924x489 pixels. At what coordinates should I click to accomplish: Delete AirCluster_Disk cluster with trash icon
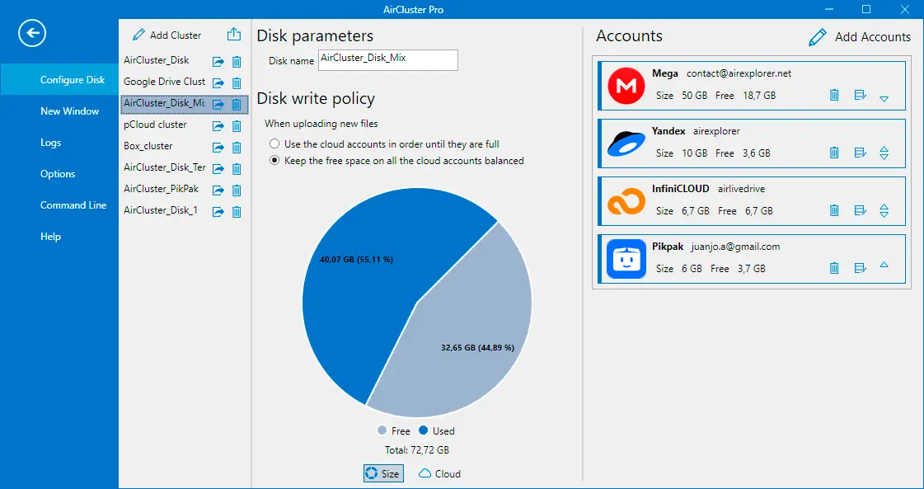[x=237, y=61]
